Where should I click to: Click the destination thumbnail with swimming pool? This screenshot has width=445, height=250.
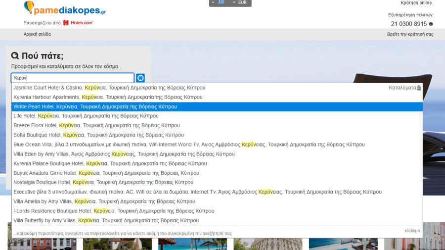tap(343, 244)
